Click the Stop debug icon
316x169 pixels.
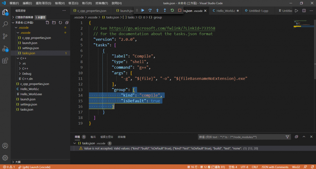click(180, 11)
